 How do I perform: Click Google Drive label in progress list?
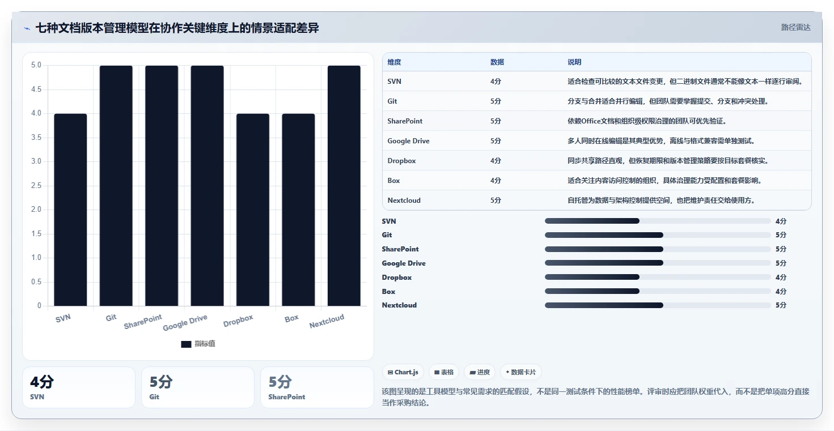pos(404,263)
